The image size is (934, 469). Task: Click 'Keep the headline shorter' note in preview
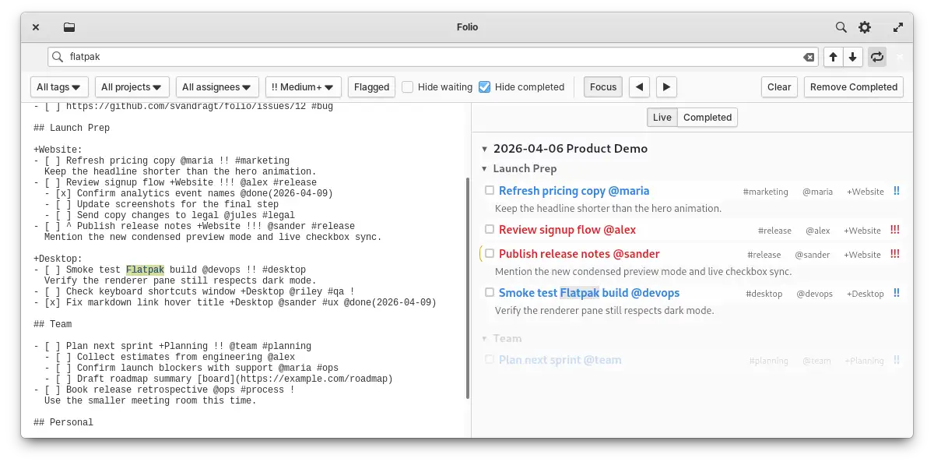click(x=608, y=209)
